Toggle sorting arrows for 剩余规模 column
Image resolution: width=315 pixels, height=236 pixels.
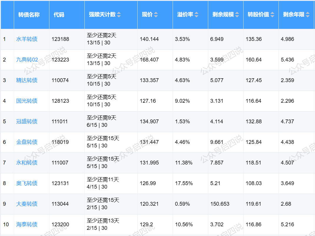[237, 15]
